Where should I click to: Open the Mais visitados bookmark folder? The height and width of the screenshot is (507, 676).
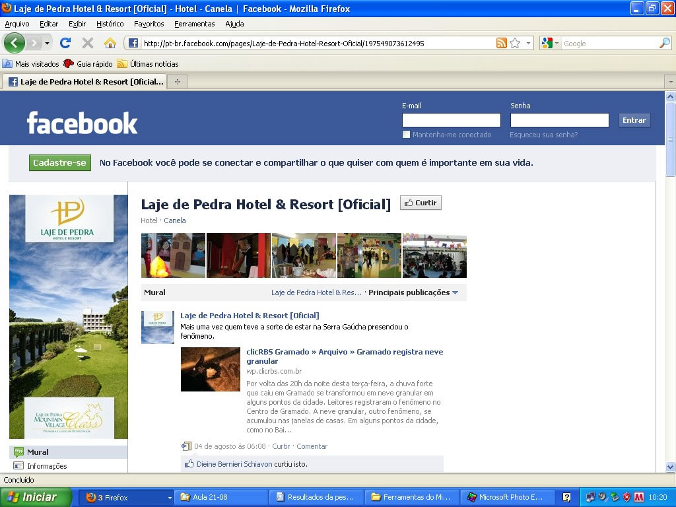tap(30, 64)
